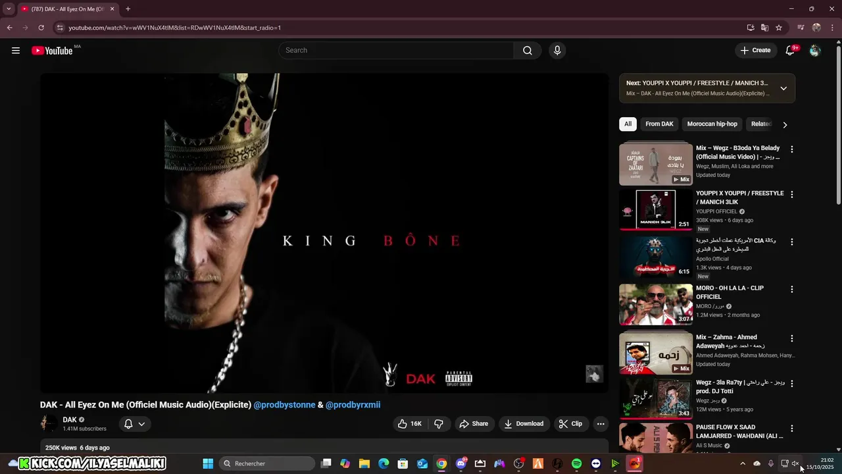The height and width of the screenshot is (474, 842).
Task: Click the address bar URL
Action: click(x=175, y=28)
